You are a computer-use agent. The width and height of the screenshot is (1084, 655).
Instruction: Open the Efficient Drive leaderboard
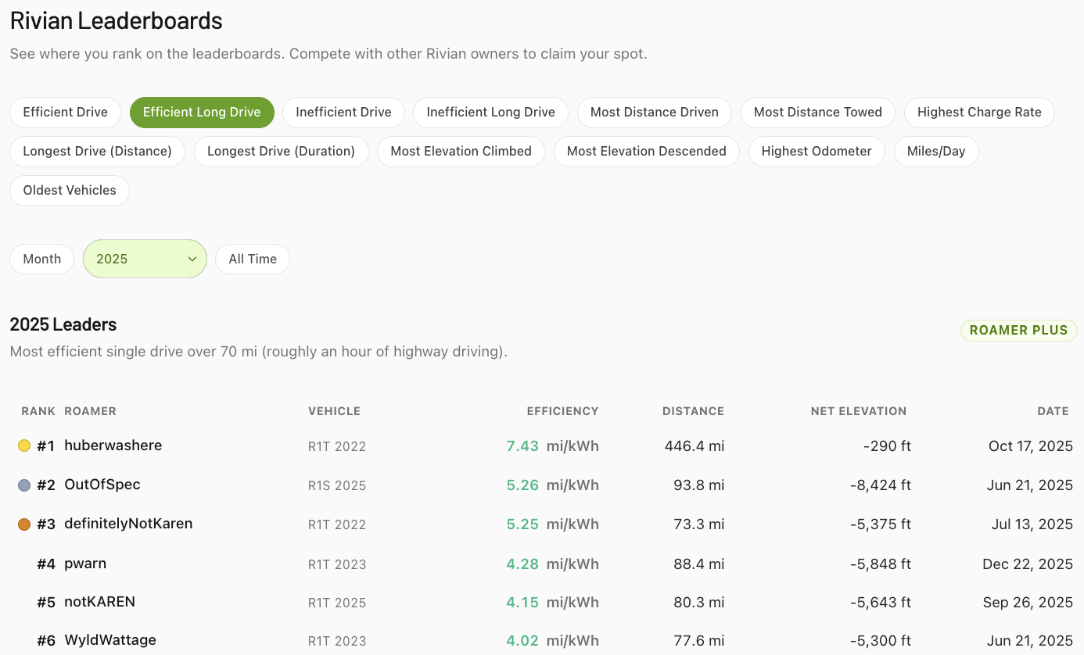[x=65, y=112]
